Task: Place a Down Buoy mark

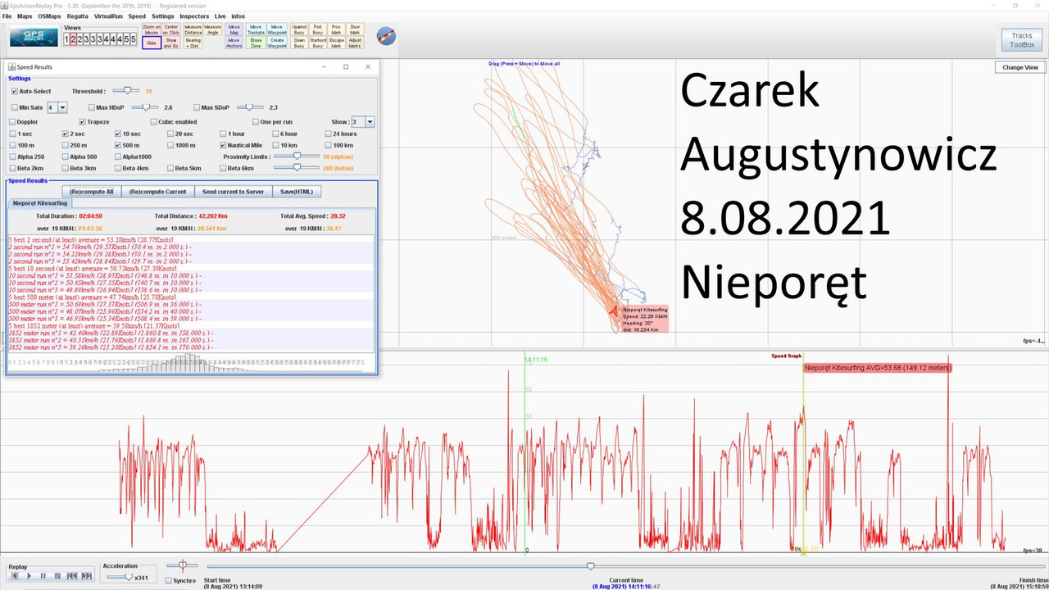Action: tap(299, 43)
